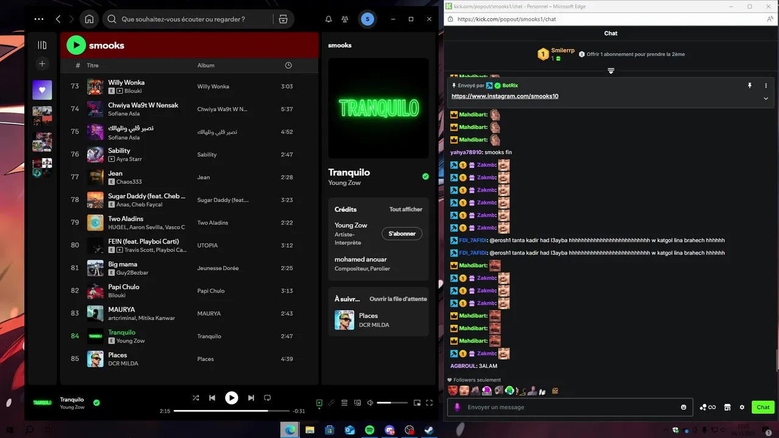Open Steam from taskbar

point(429,429)
